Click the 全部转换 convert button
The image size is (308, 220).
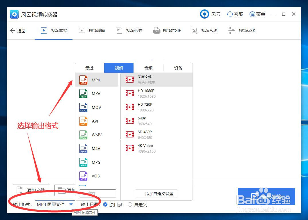coord(266,197)
